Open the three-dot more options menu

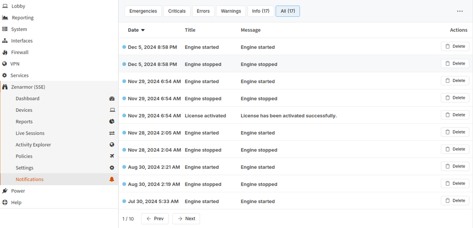click(x=460, y=11)
